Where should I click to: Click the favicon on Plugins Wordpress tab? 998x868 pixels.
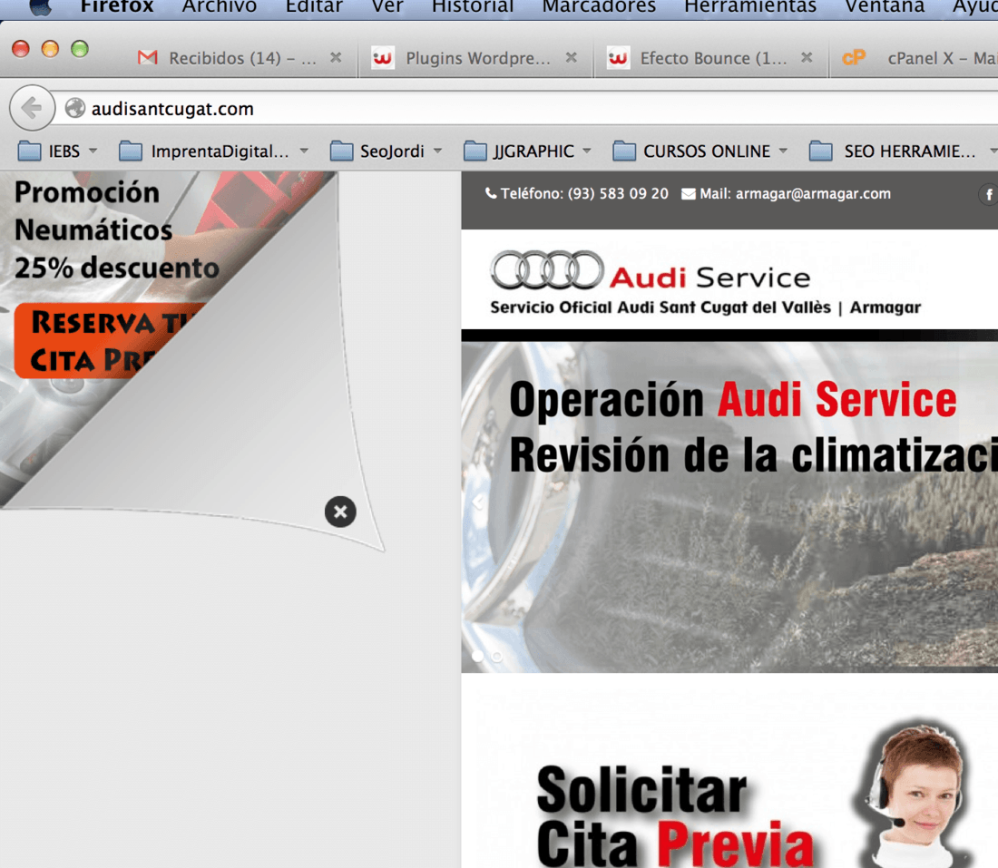(383, 58)
